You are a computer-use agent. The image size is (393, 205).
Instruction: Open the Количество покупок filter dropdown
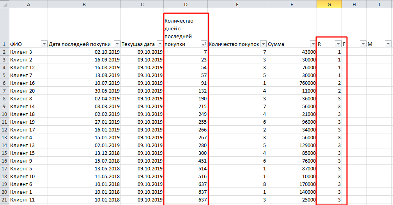pos(263,44)
